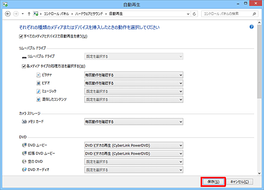Image resolution: width=264 pixels, height=190 pixels.
Task: Click the 保存(S) save button
Action: (213, 182)
